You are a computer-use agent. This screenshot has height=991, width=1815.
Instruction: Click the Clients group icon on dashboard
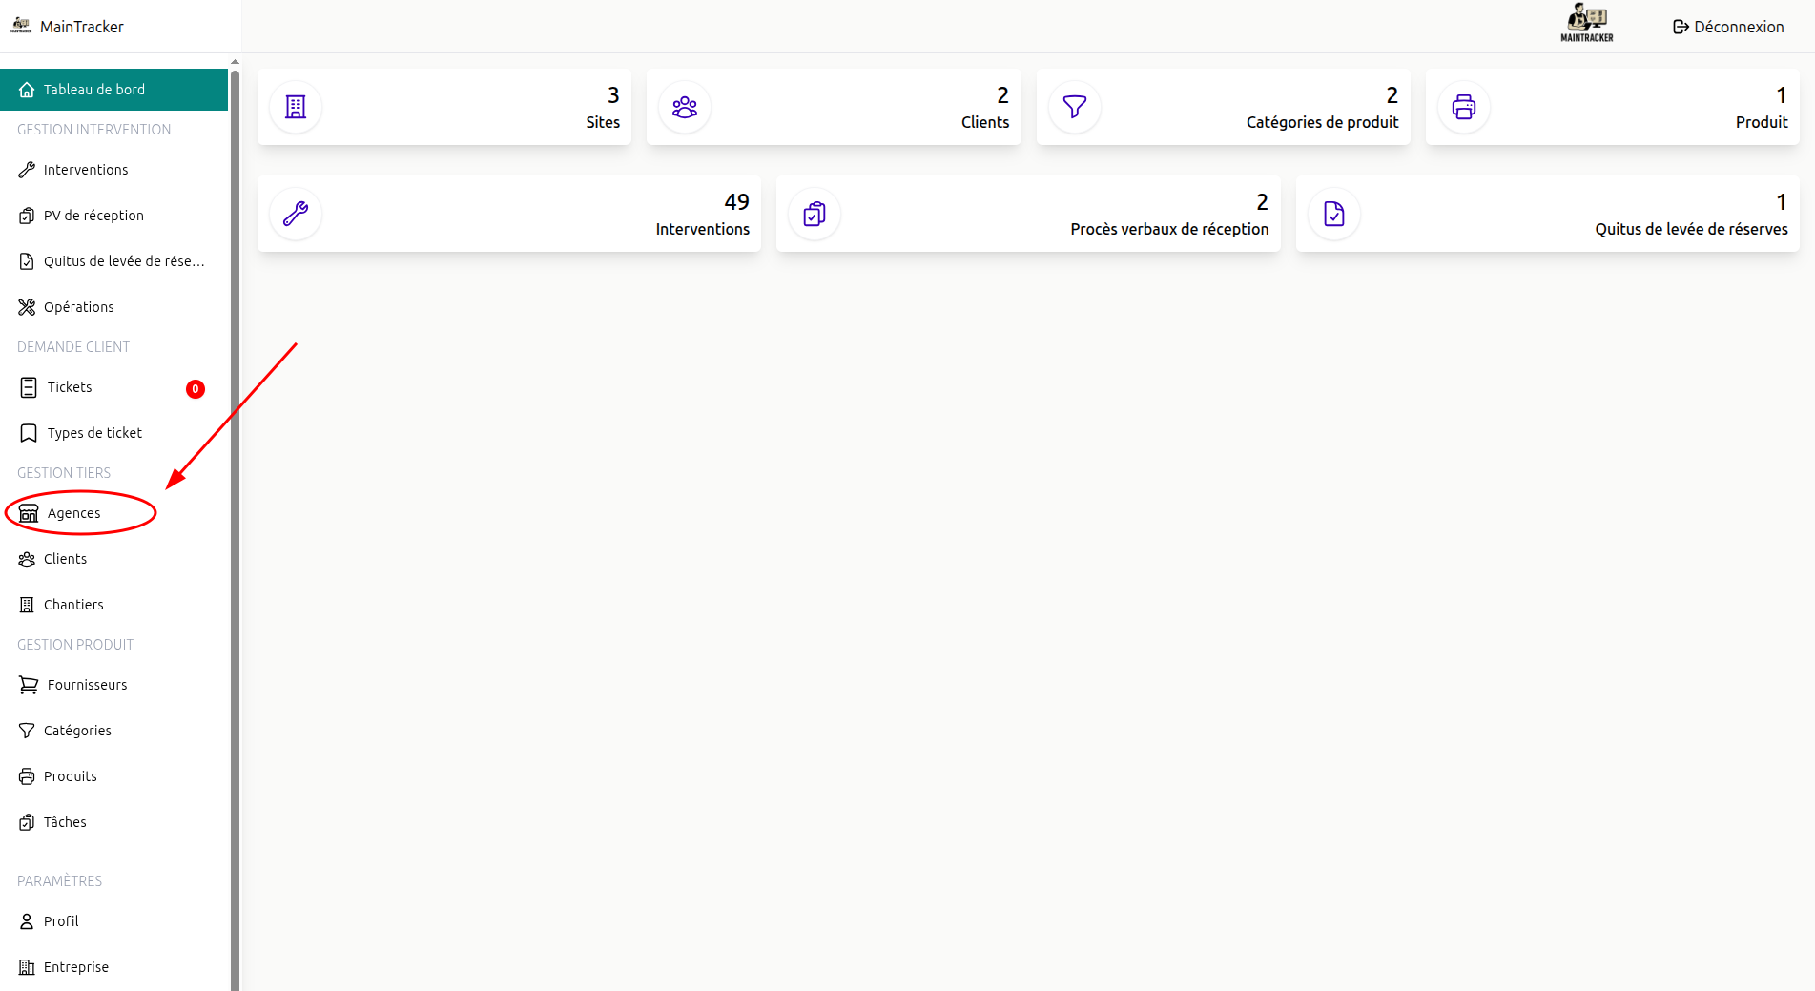click(685, 107)
